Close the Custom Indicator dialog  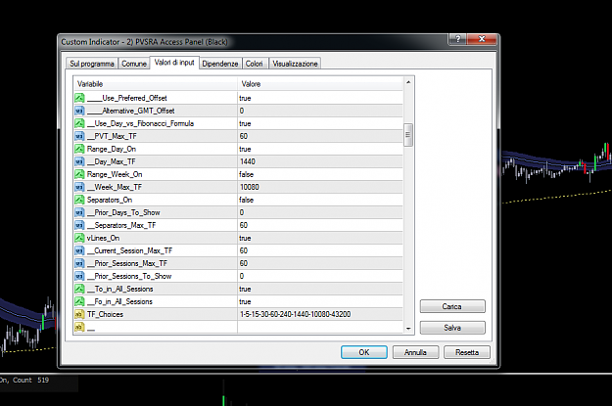(482, 38)
